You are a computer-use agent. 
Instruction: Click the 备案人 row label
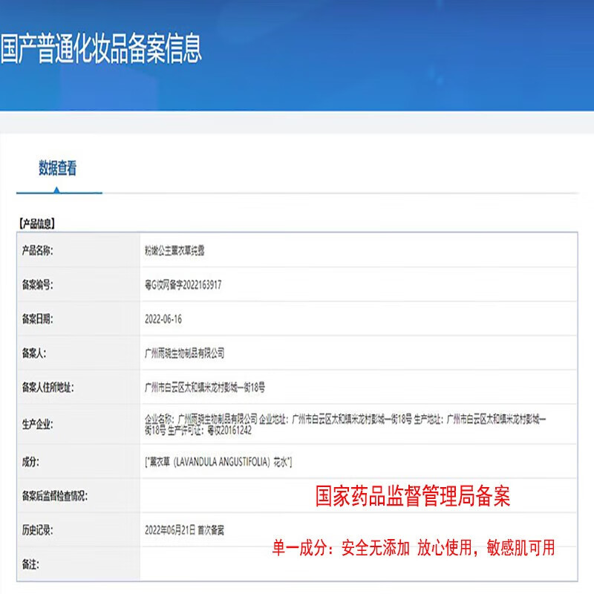[x=37, y=350]
